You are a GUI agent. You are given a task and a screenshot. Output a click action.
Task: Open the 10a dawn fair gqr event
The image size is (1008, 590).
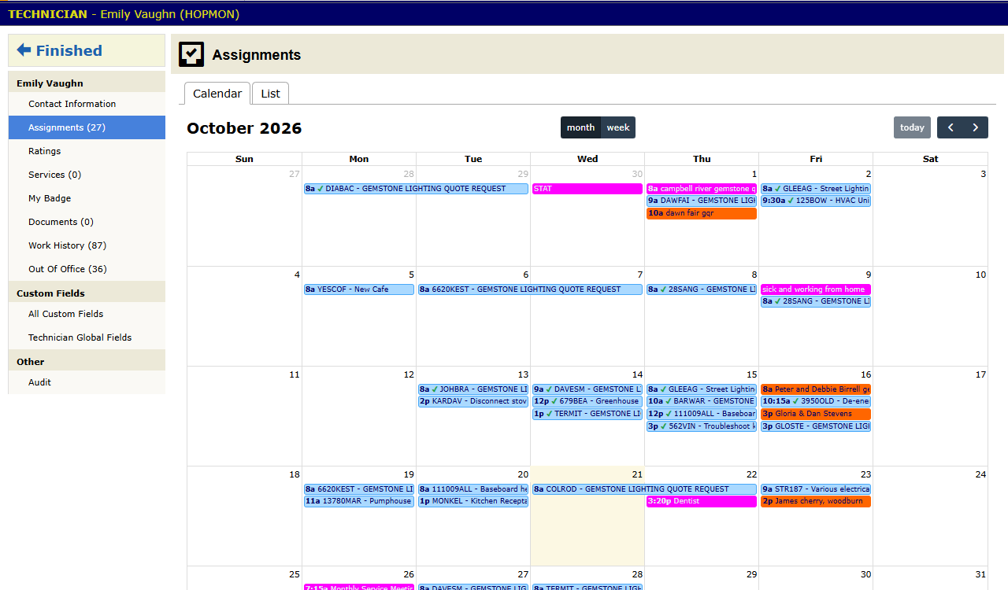702,213
